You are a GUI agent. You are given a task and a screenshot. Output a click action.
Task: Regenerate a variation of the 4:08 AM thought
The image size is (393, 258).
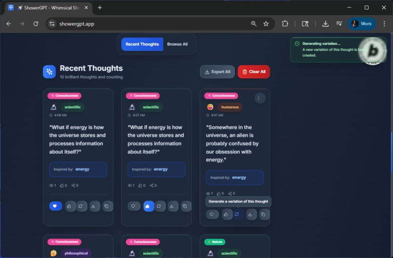click(81, 206)
